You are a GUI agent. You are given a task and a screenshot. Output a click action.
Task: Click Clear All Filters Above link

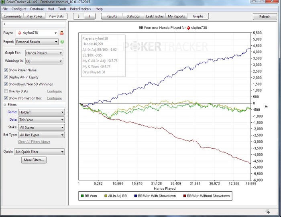coord(34,142)
